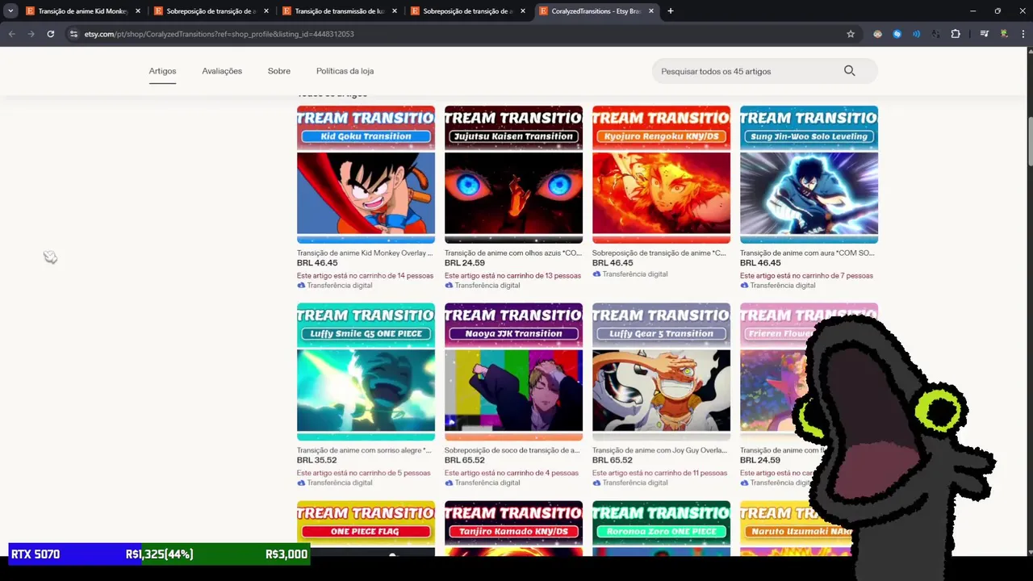Open the media controls music-note icon
This screenshot has height=581, width=1033.
(x=985, y=34)
